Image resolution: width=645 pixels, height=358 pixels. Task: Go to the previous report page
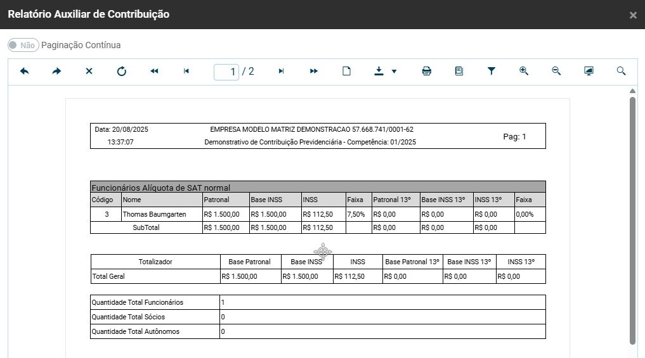pos(186,72)
